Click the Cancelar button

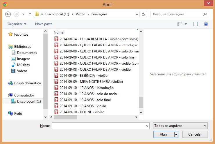coord(195,134)
